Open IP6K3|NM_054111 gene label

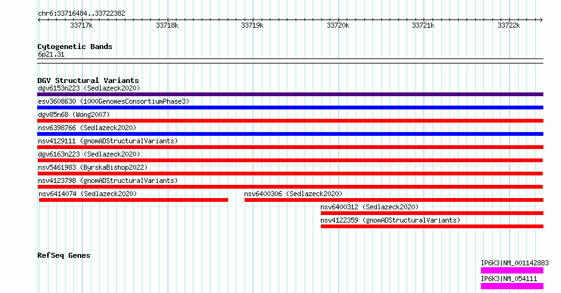(x=509, y=279)
